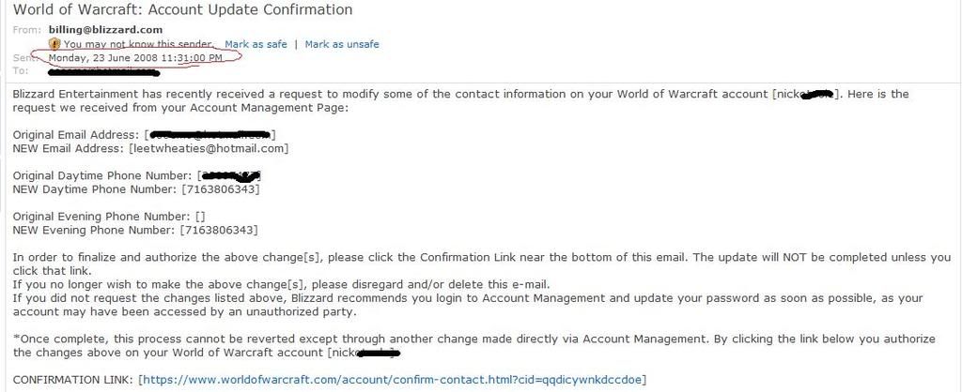Viewport: 962px width, 392px height.
Task: Click the yellow warning shield icon
Action: 55,44
